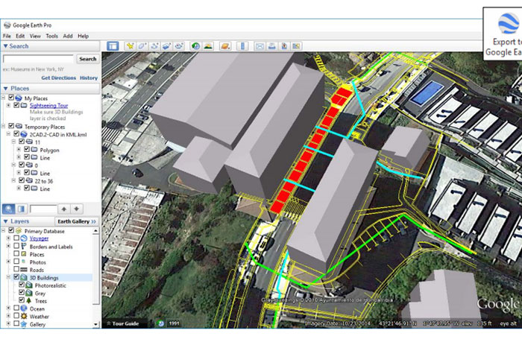Collapse the Layers panel triangle
This screenshot has width=522, height=348.
[5, 221]
